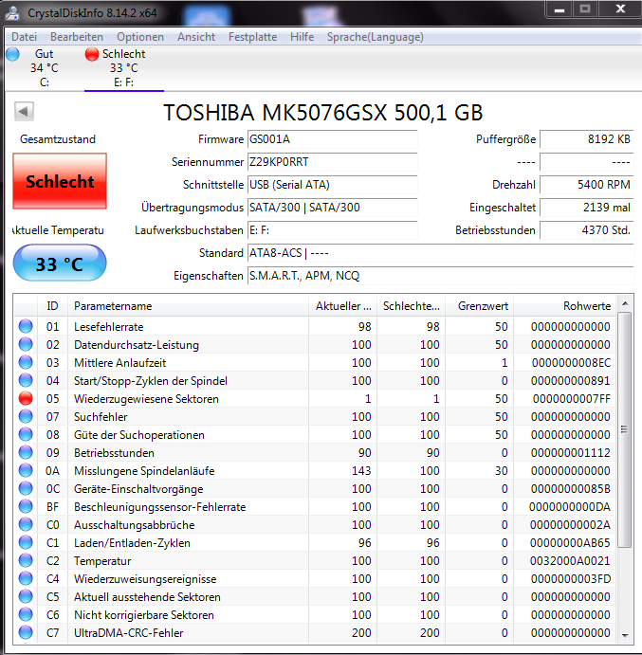The height and width of the screenshot is (655, 642).
Task: Open the Festplatte menu
Action: coord(252,37)
